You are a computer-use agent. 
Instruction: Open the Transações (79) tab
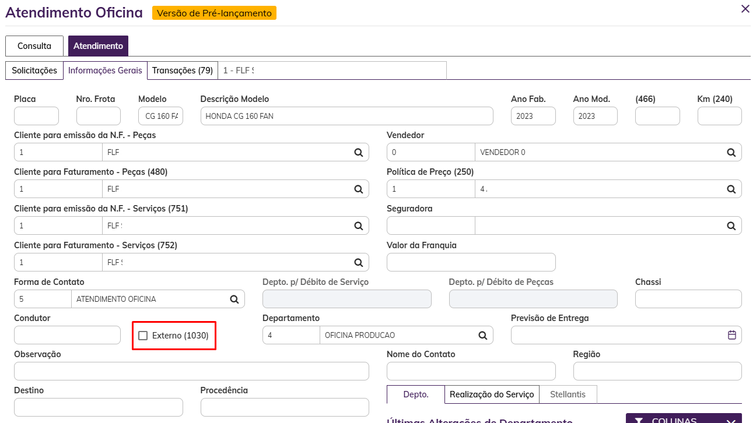[x=182, y=70]
